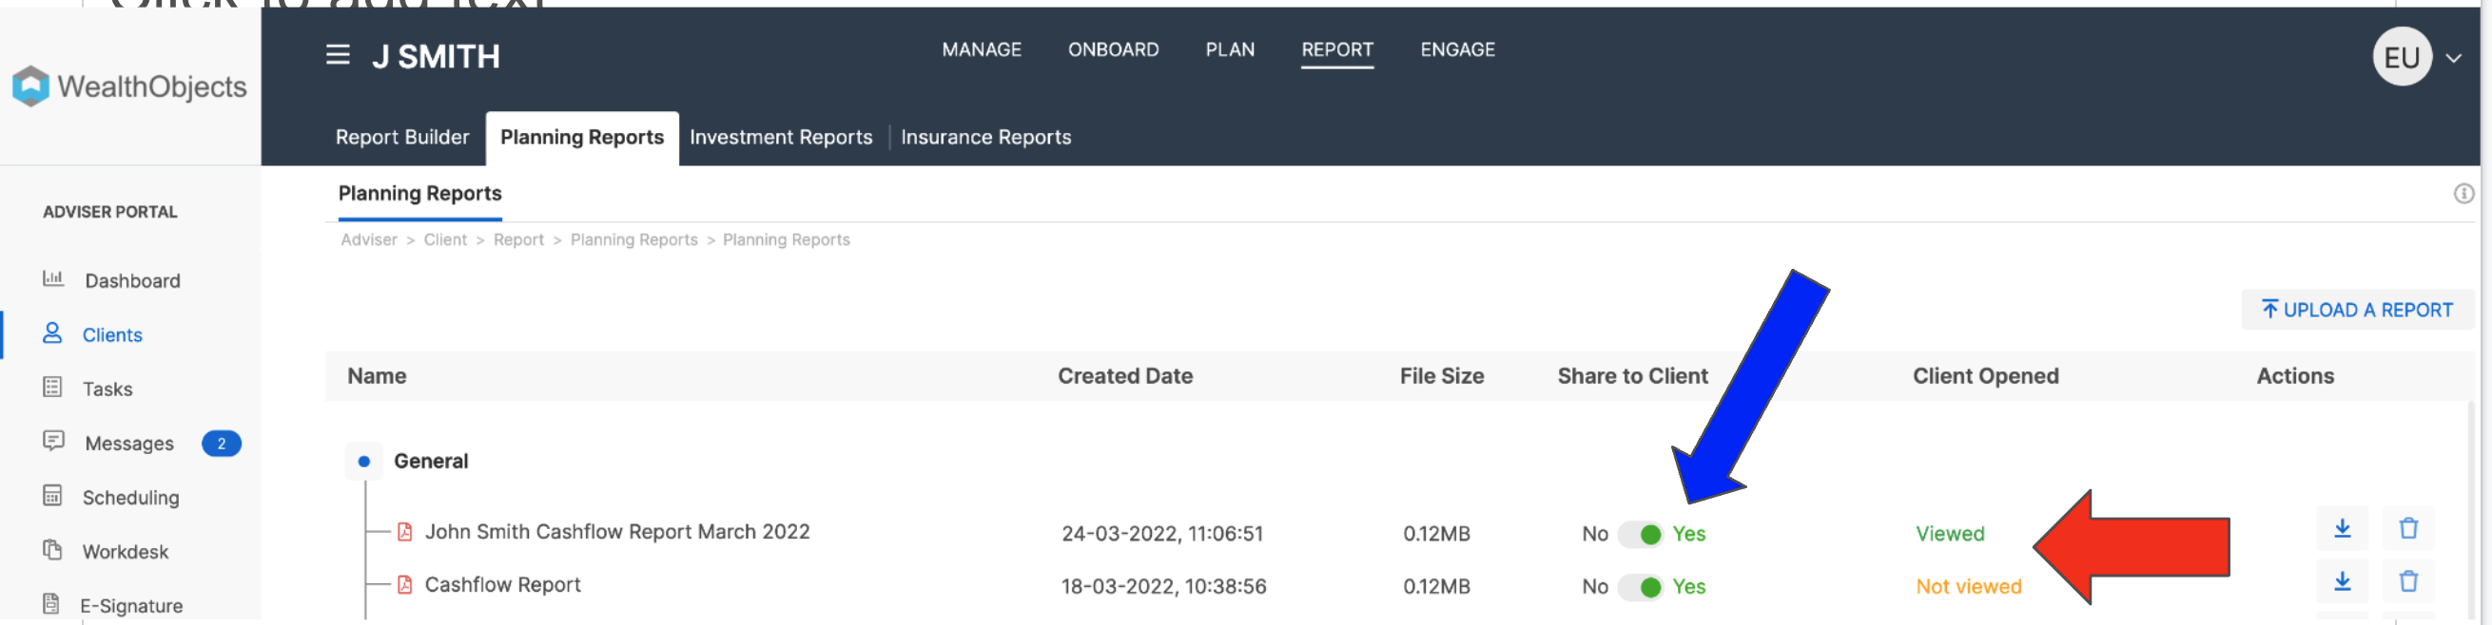Click the Clients person icon in sidebar

click(x=52, y=333)
